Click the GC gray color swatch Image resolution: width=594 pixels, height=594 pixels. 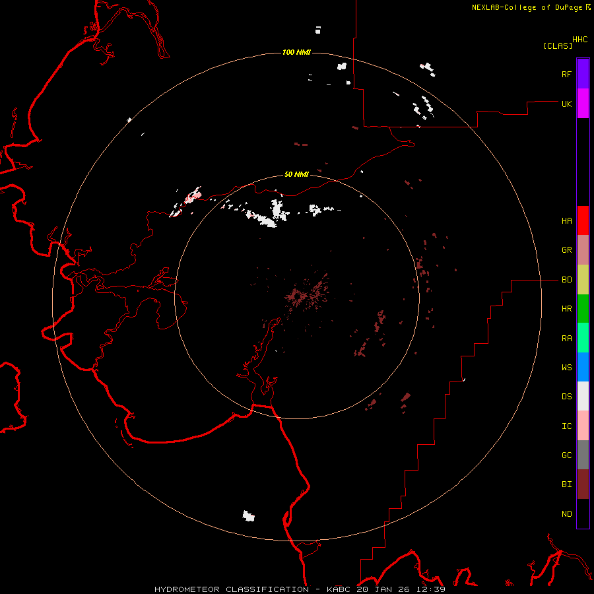point(583,455)
